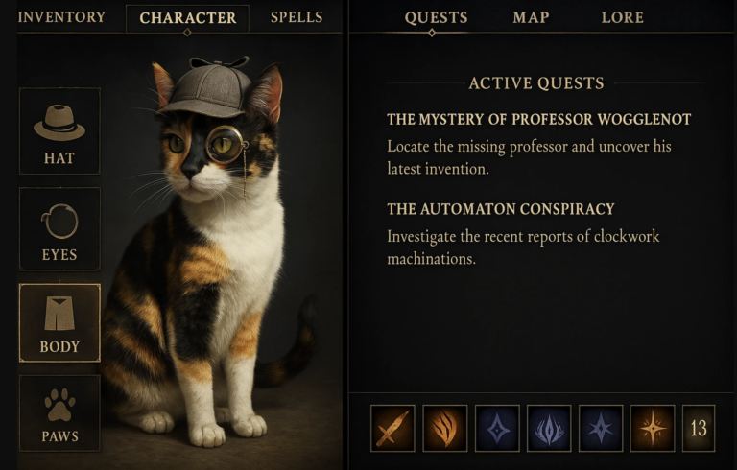Go to the Spells tab

click(297, 17)
